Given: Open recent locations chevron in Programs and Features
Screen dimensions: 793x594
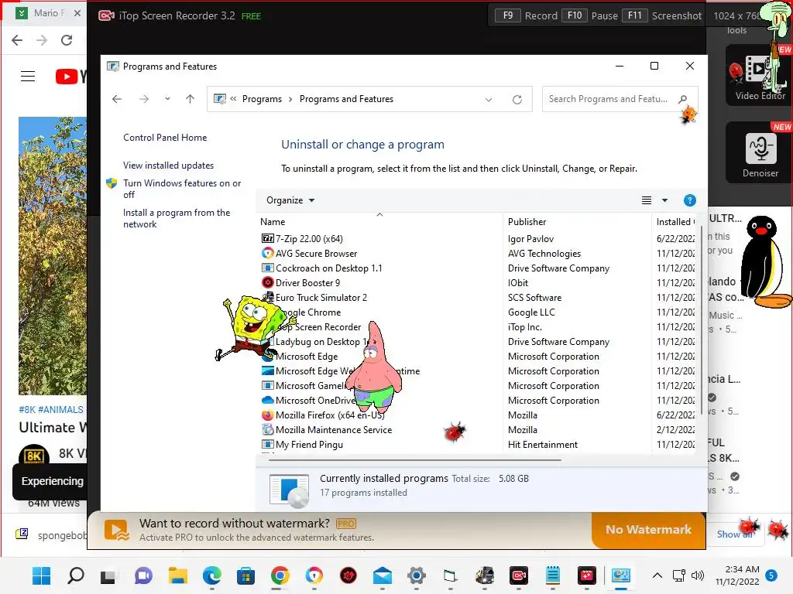Looking at the screenshot, I should coord(167,99).
